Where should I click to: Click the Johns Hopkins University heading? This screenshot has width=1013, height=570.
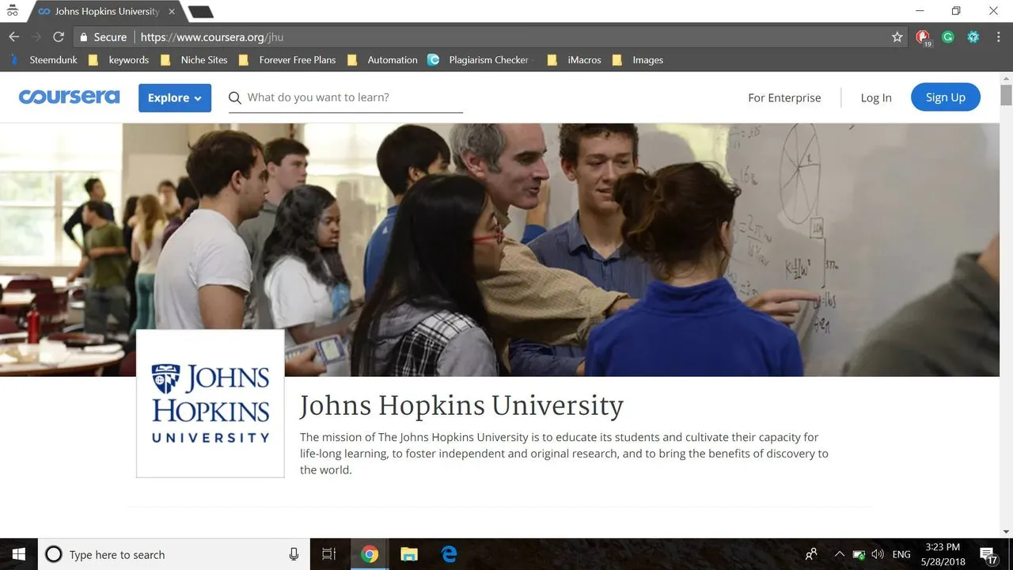[461, 405]
